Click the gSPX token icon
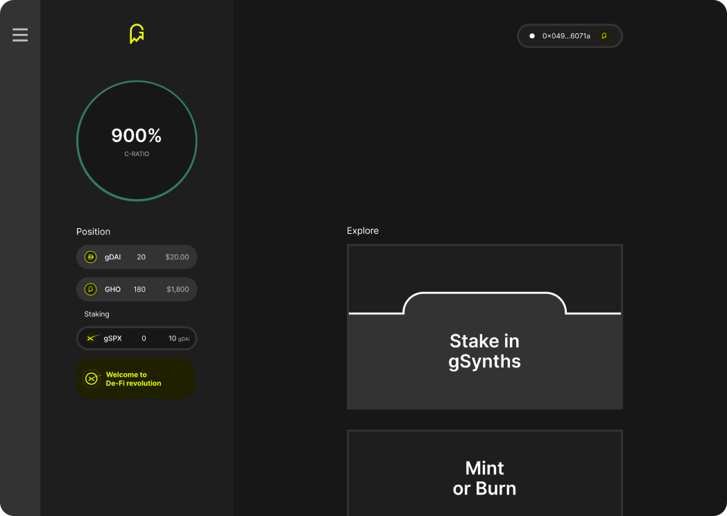The height and width of the screenshot is (516, 727). coord(92,338)
